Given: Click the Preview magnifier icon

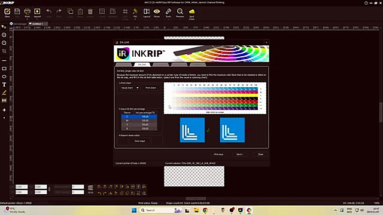Looking at the screenshot, I should [180, 11].
